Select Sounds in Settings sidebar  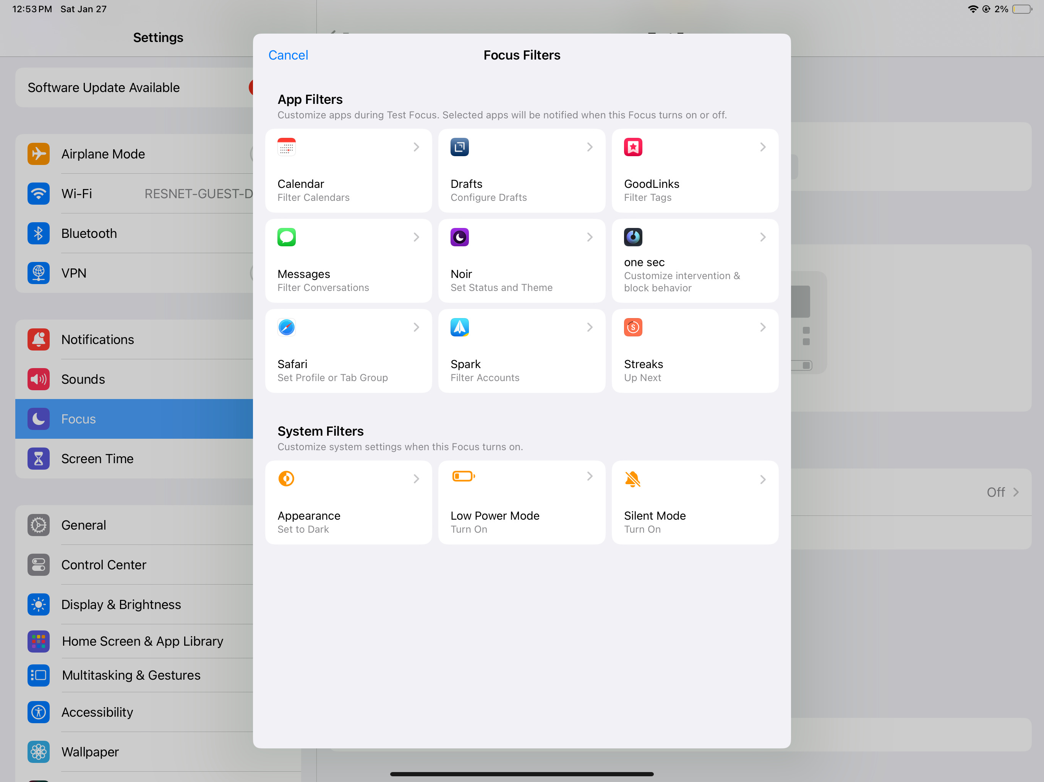[x=135, y=379]
